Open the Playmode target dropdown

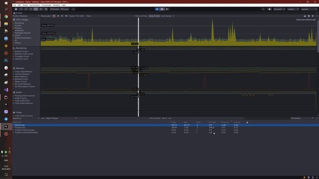pos(46,16)
